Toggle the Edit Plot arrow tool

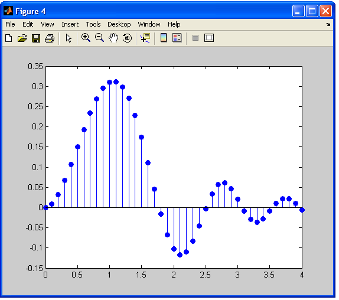(x=69, y=38)
